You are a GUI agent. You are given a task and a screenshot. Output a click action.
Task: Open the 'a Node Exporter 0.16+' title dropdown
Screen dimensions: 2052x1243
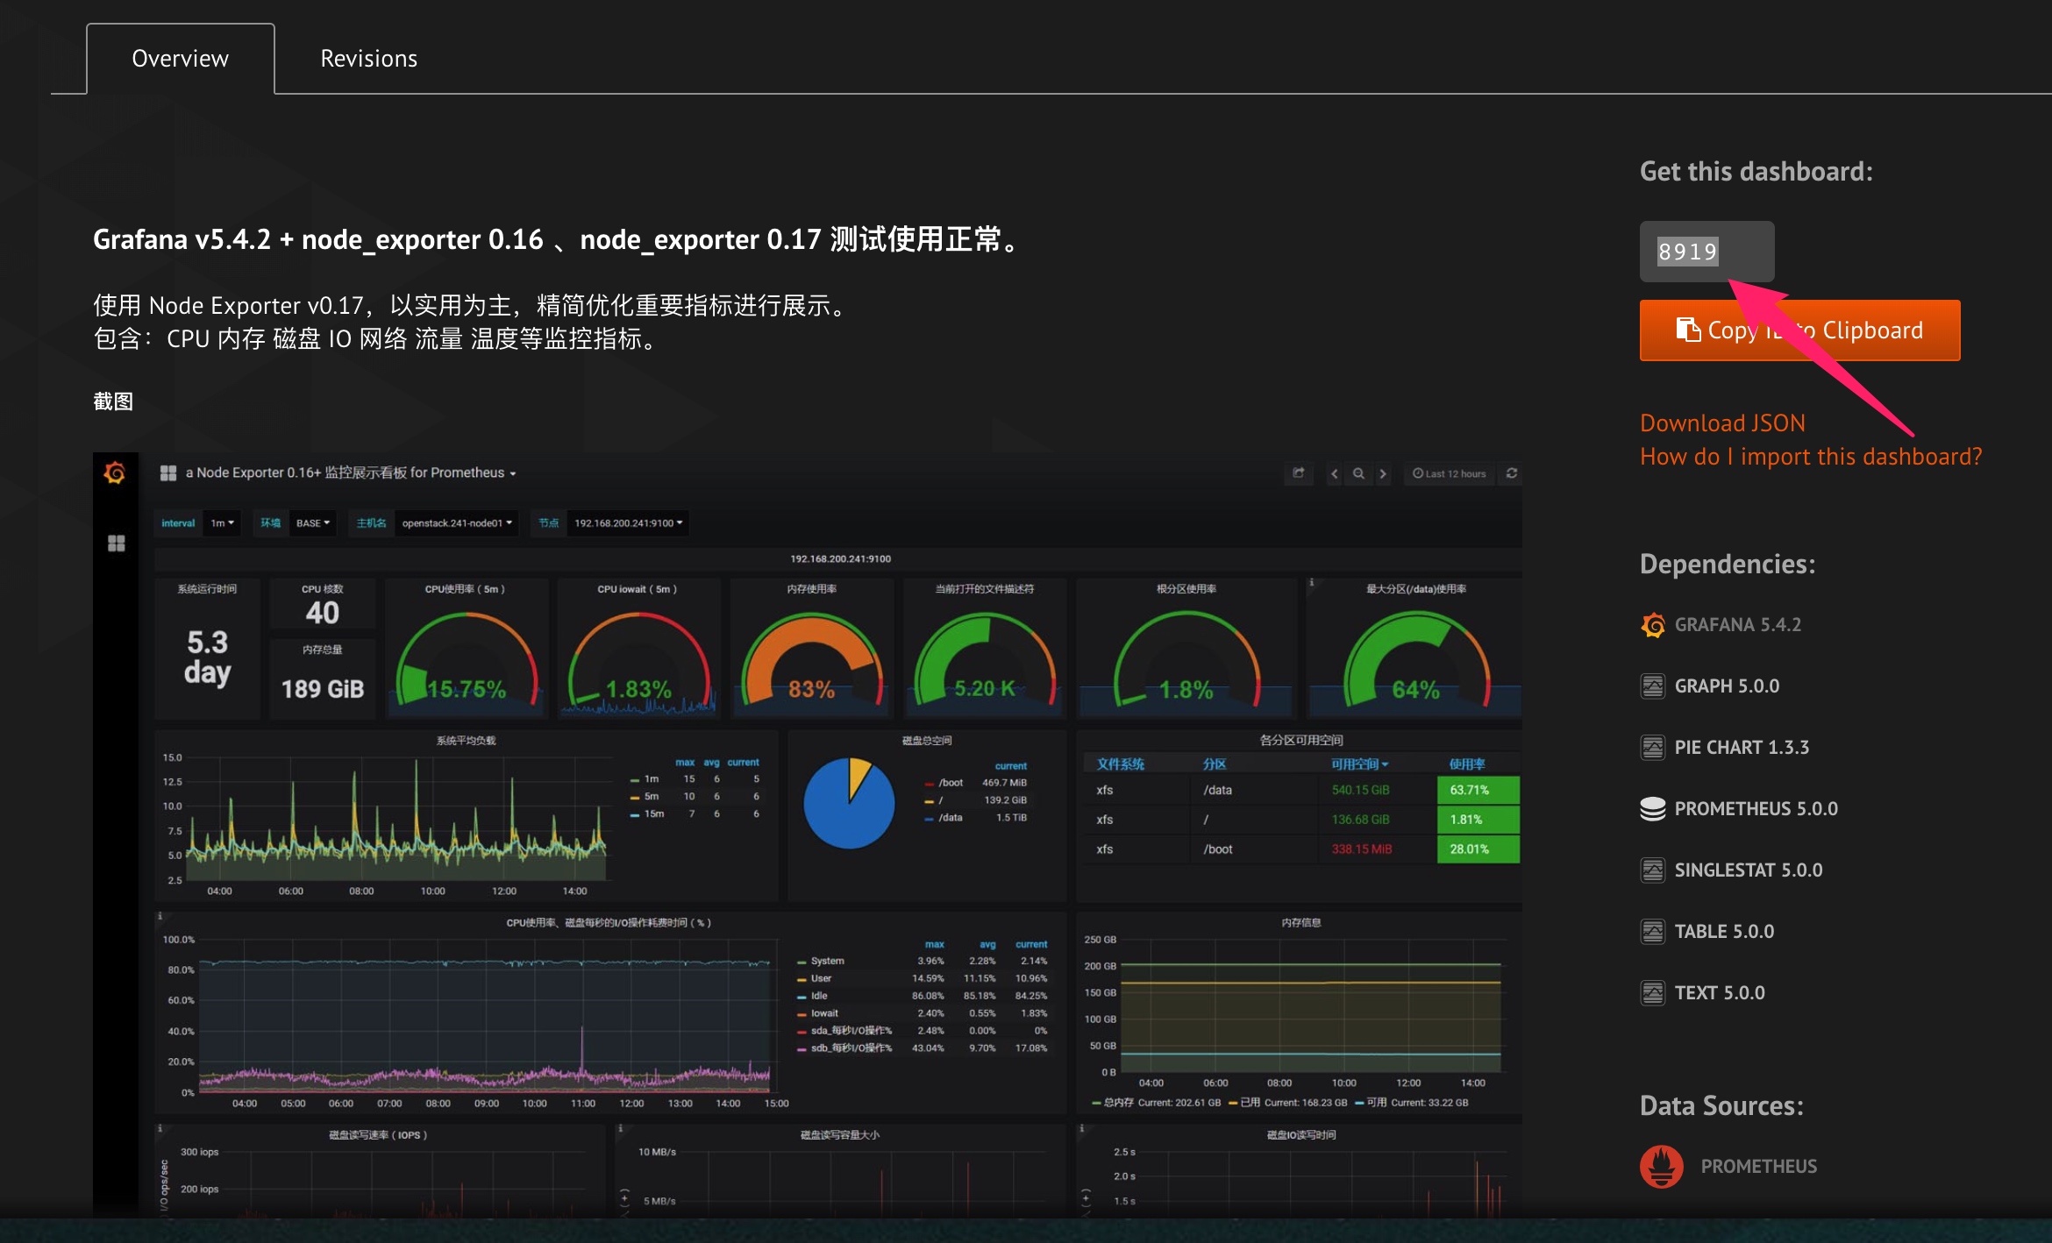pos(351,473)
